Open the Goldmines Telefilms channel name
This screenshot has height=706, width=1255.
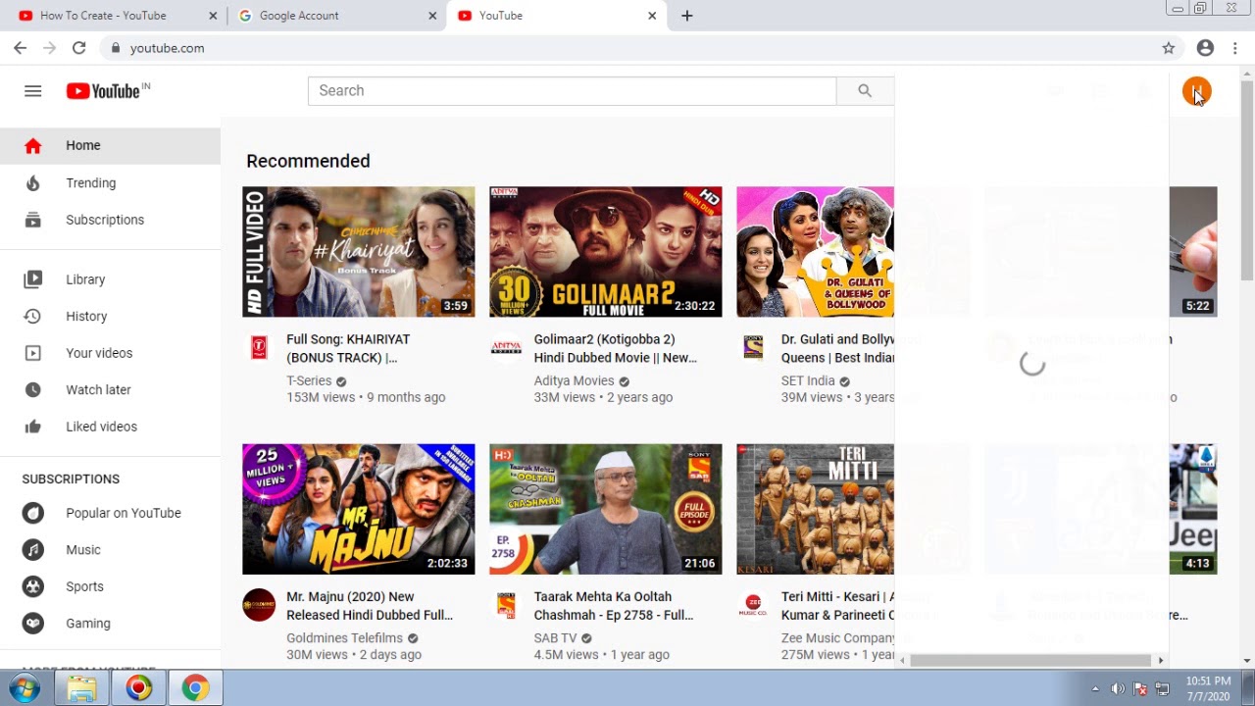(x=344, y=637)
